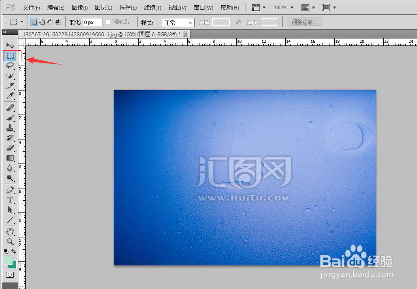The image size is (417, 289).
Task: Select the Lasso tool
Action: (x=10, y=66)
